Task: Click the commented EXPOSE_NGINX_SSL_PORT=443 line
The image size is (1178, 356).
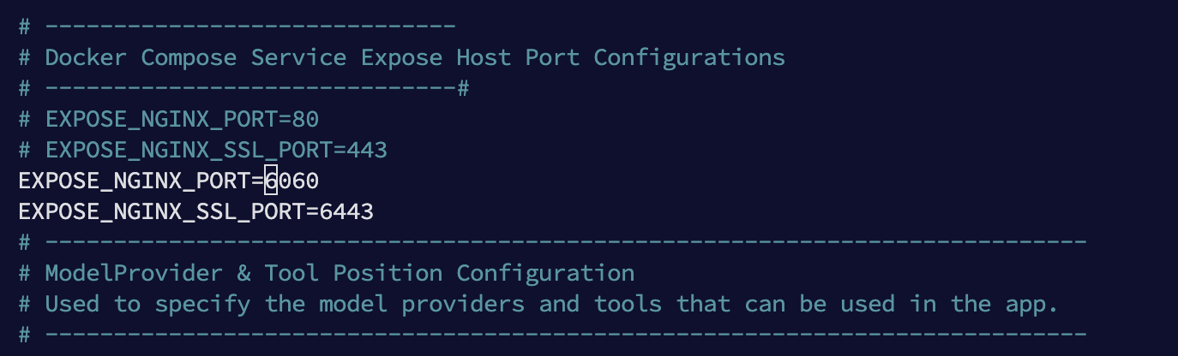Action: pyautogui.click(x=203, y=150)
